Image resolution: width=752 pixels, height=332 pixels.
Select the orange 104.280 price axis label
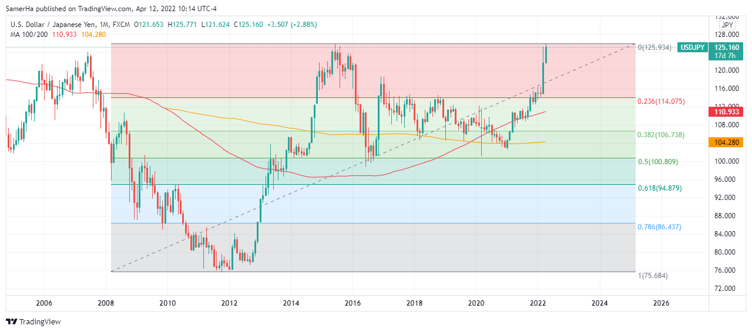coord(727,142)
